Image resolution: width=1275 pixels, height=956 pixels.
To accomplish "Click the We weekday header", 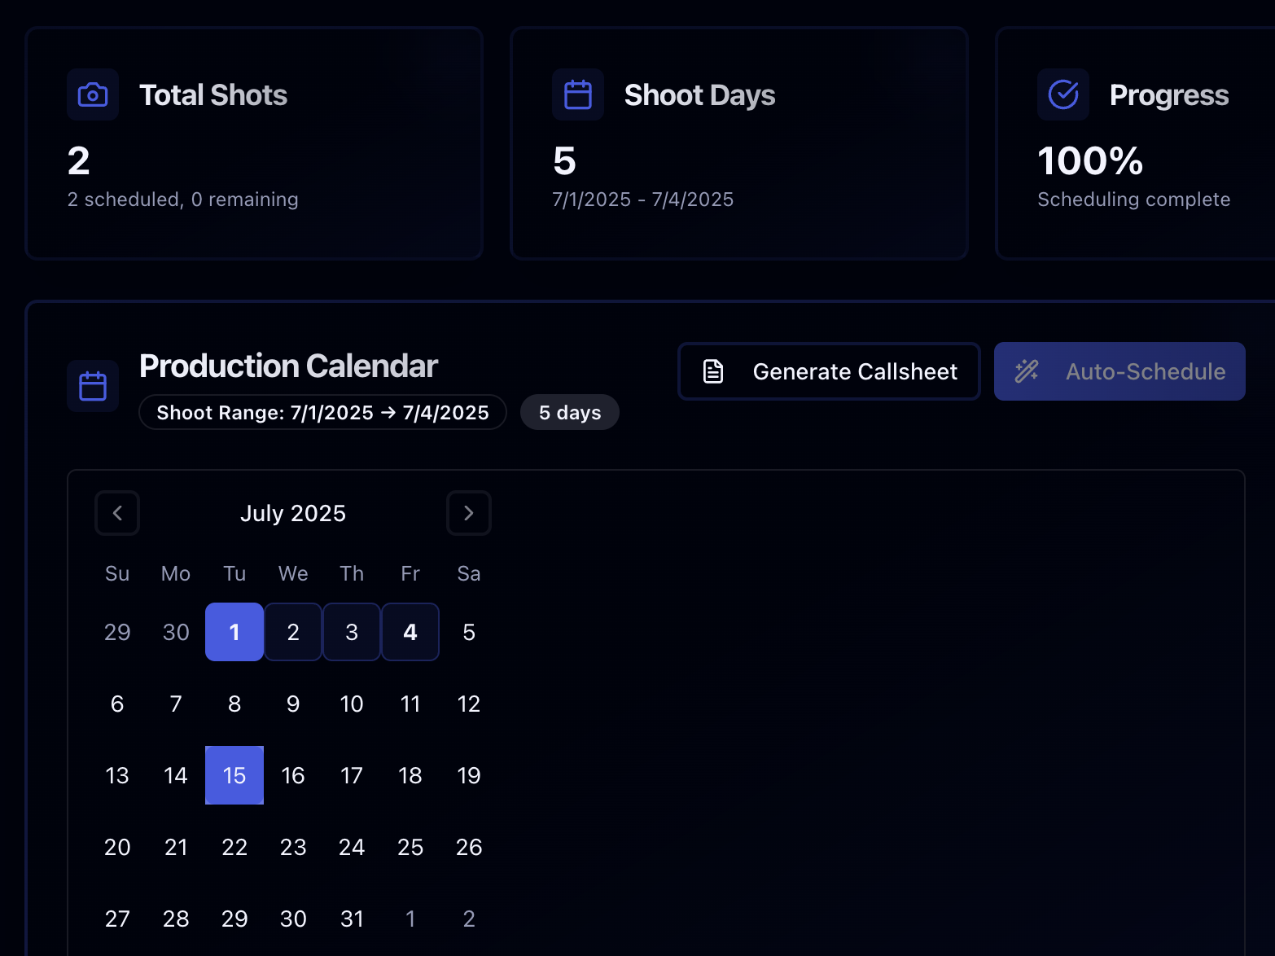I will 293,573.
